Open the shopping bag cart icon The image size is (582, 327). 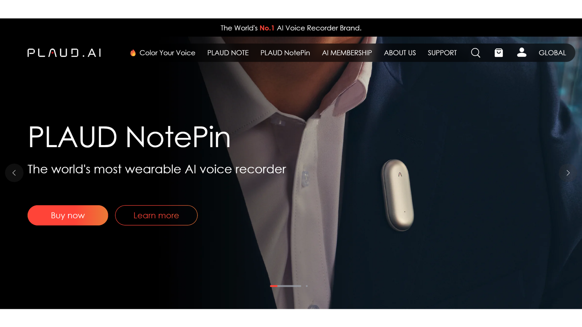click(x=498, y=53)
